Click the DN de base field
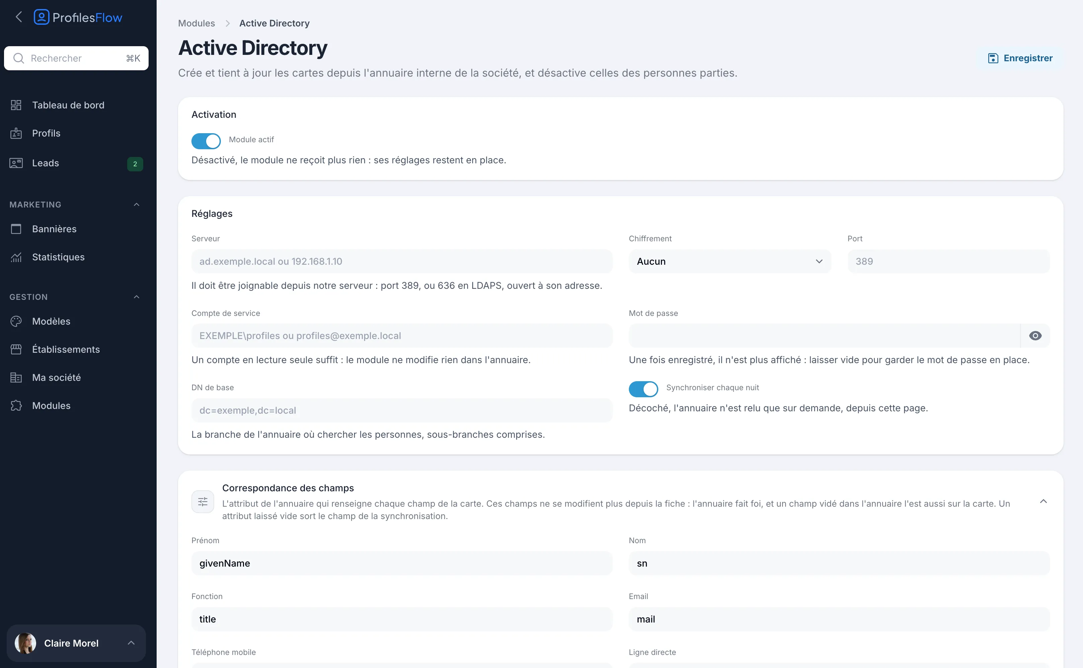Image resolution: width=1083 pixels, height=668 pixels. (402, 410)
